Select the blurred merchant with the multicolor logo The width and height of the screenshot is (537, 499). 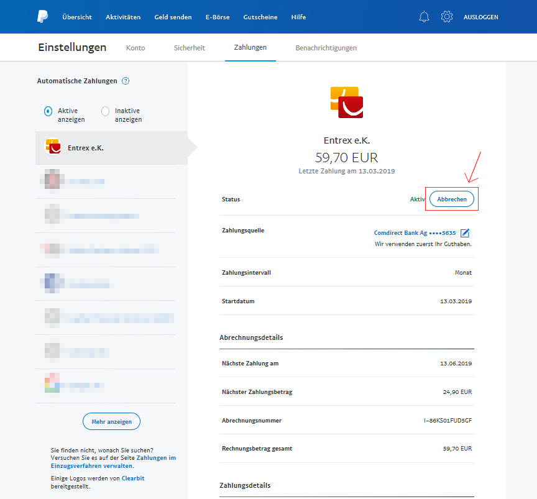(105, 386)
